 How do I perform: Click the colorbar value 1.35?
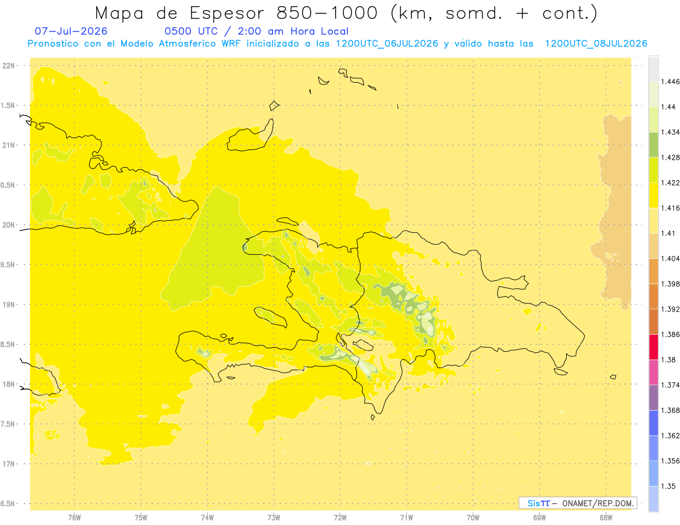669,486
